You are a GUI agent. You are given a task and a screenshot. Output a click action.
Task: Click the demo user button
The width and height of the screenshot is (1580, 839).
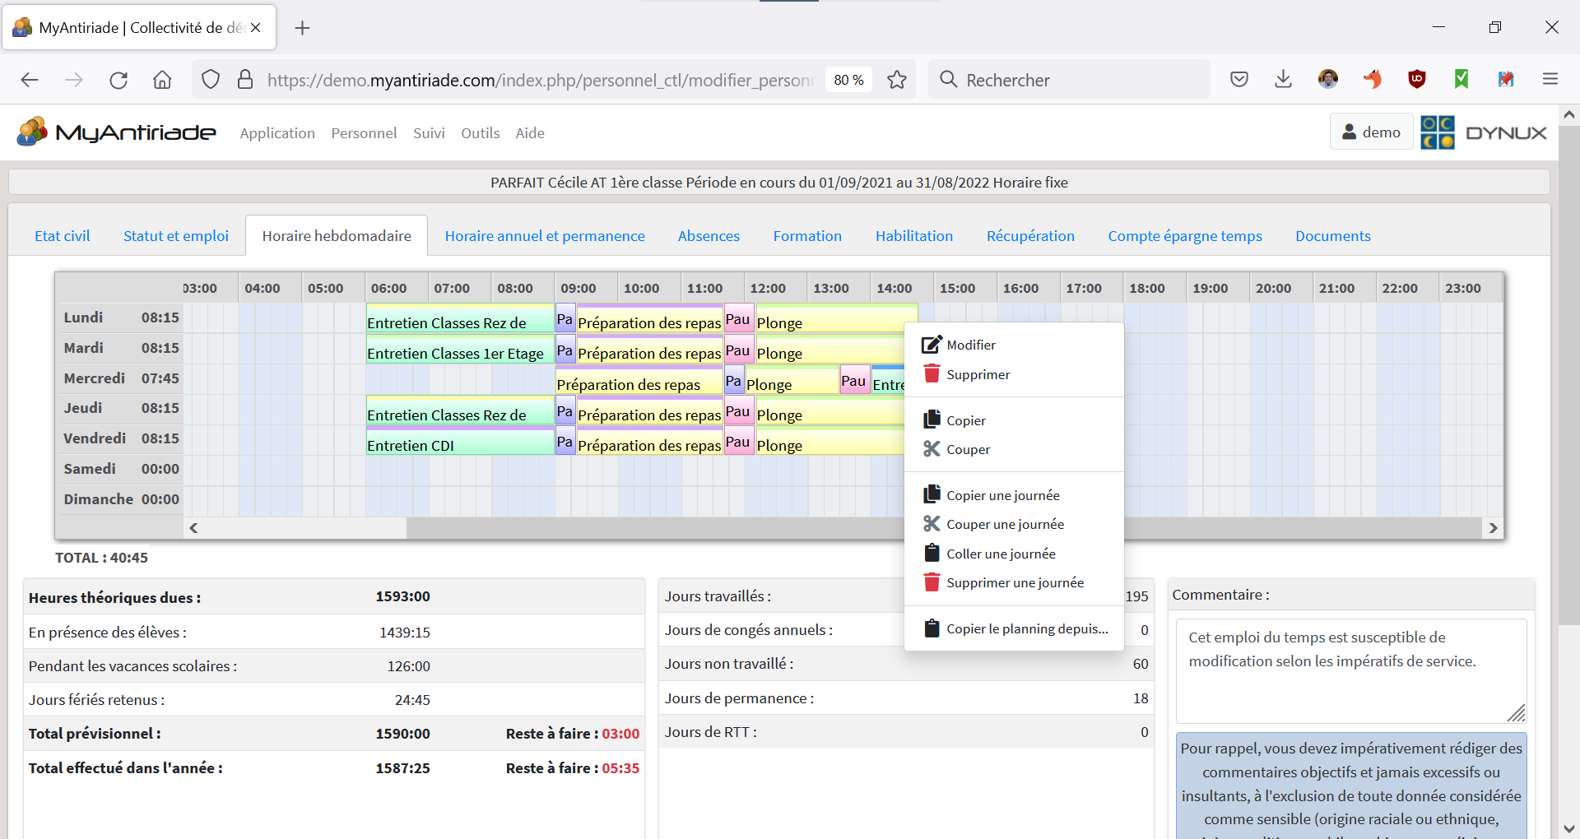pos(1371,132)
